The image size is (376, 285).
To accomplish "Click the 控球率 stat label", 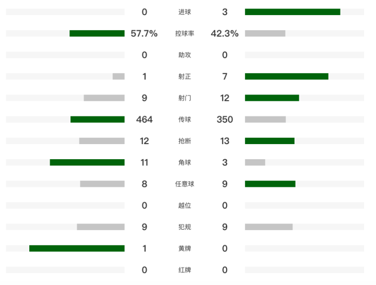I will (184, 33).
